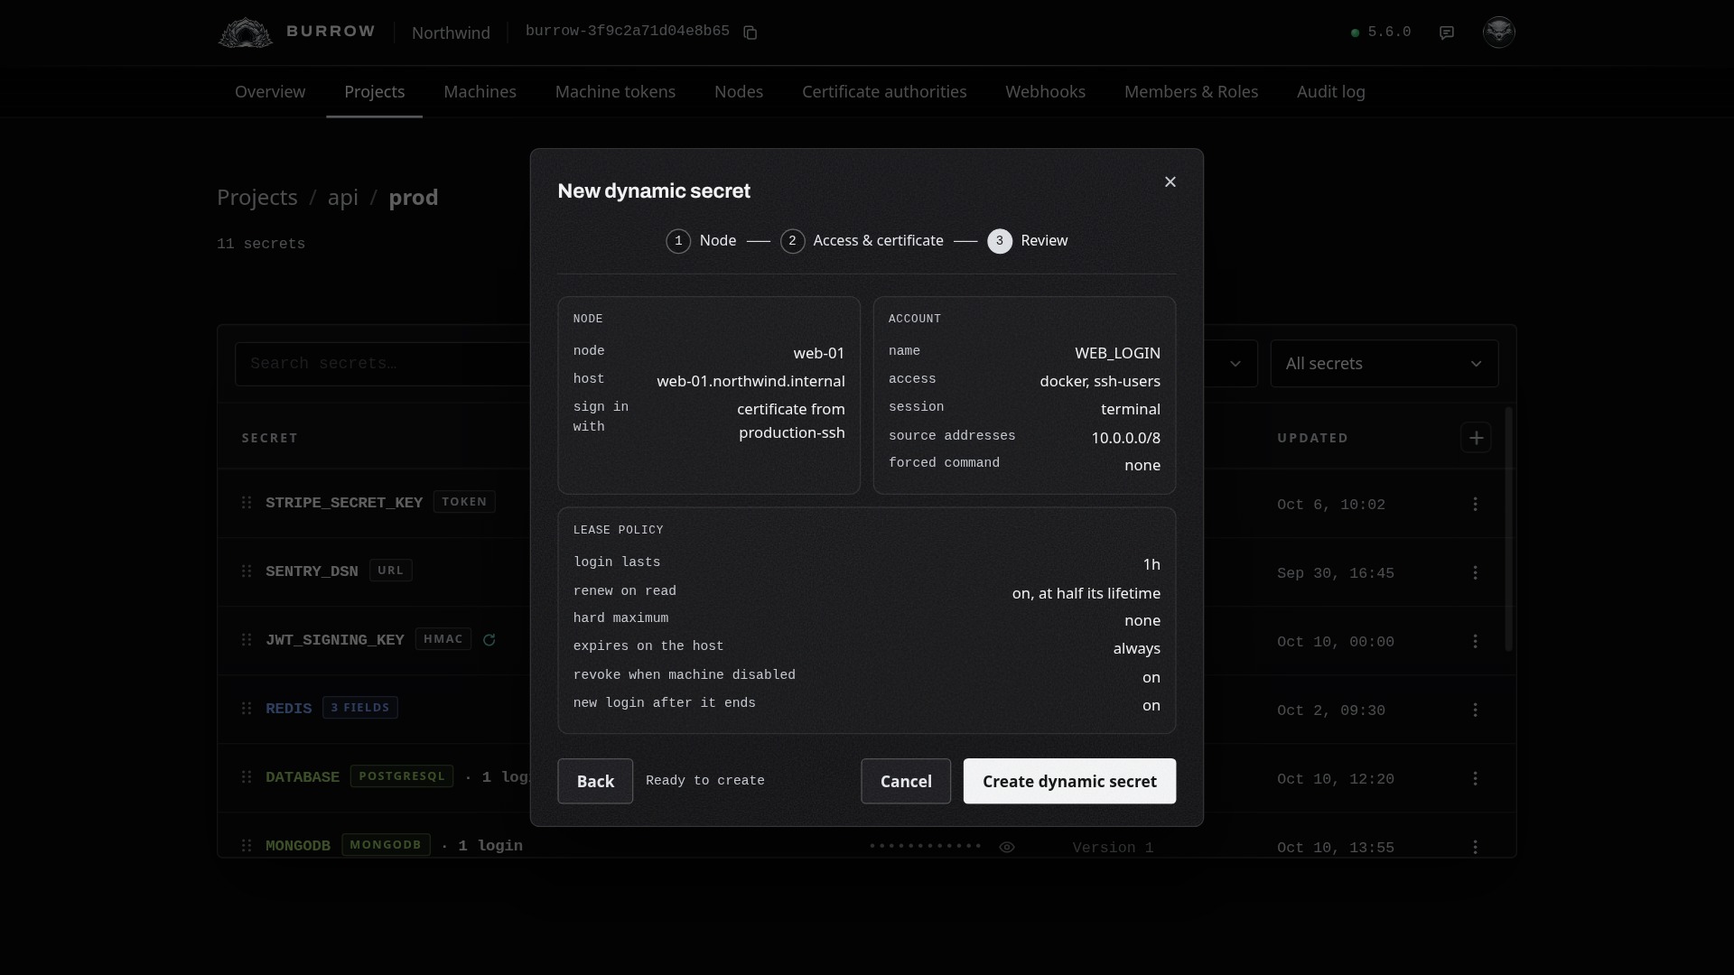This screenshot has height=975, width=1734.
Task: Open DATABASE row options menu
Action: 1475,778
